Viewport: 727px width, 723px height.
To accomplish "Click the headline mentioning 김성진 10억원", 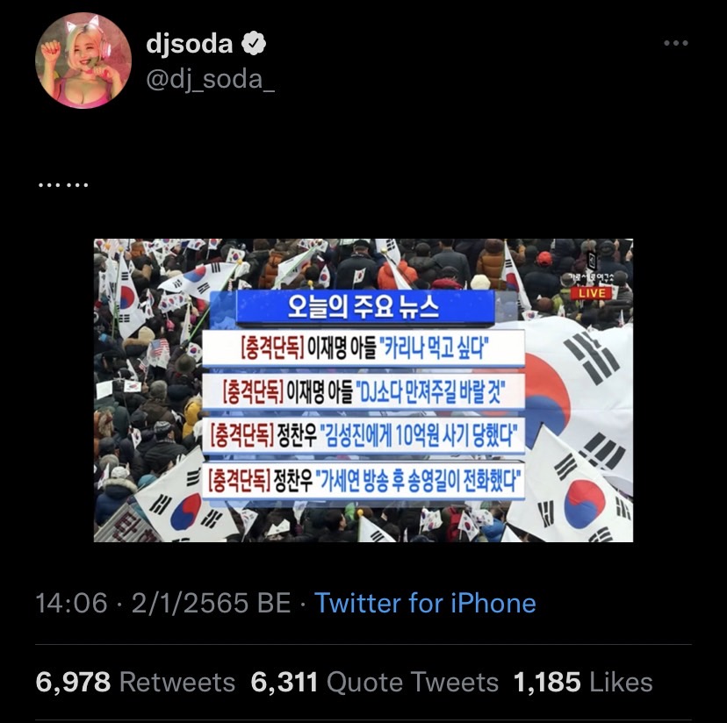I will click(363, 436).
